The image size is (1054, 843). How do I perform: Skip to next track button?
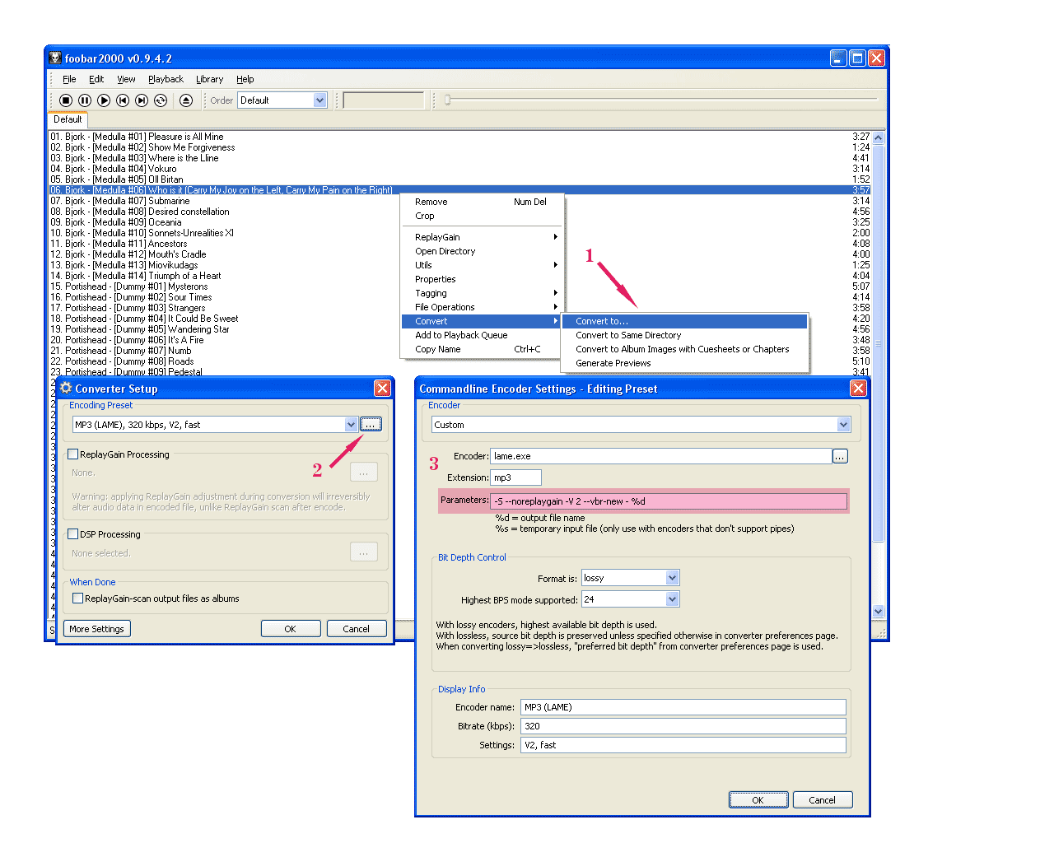pos(142,100)
